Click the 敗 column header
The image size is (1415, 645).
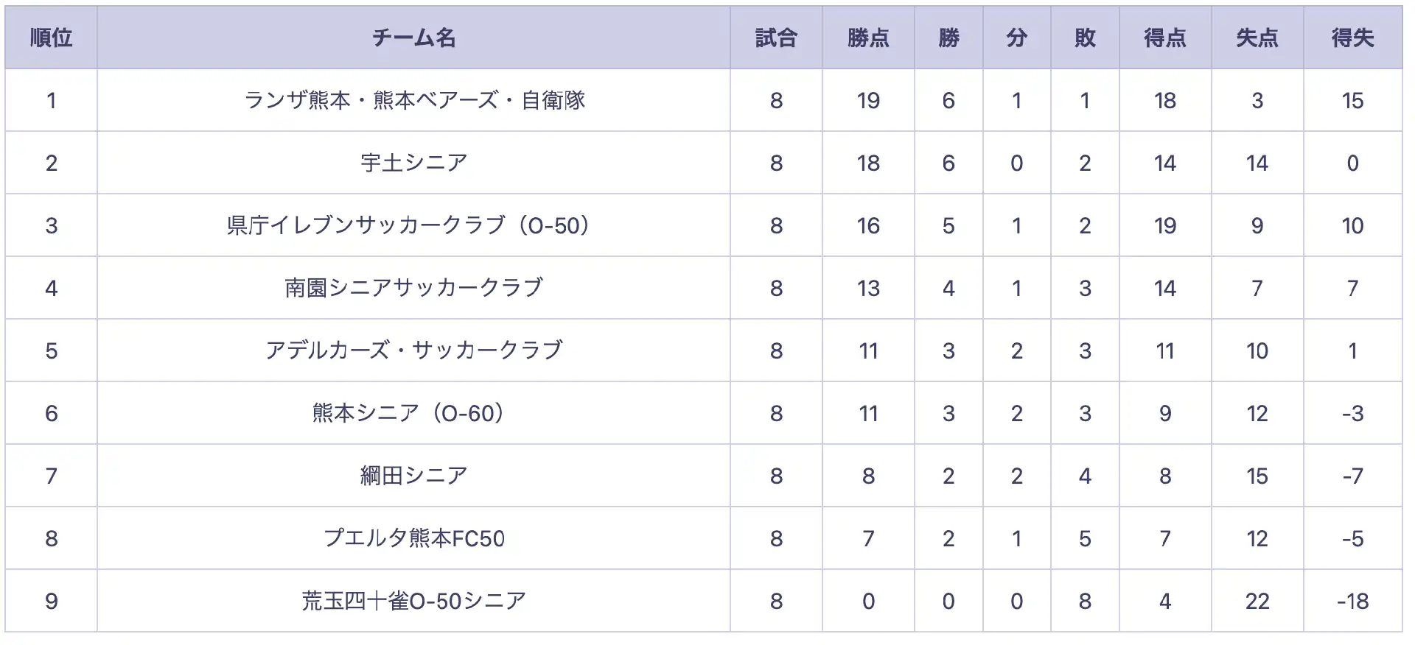(x=1085, y=38)
